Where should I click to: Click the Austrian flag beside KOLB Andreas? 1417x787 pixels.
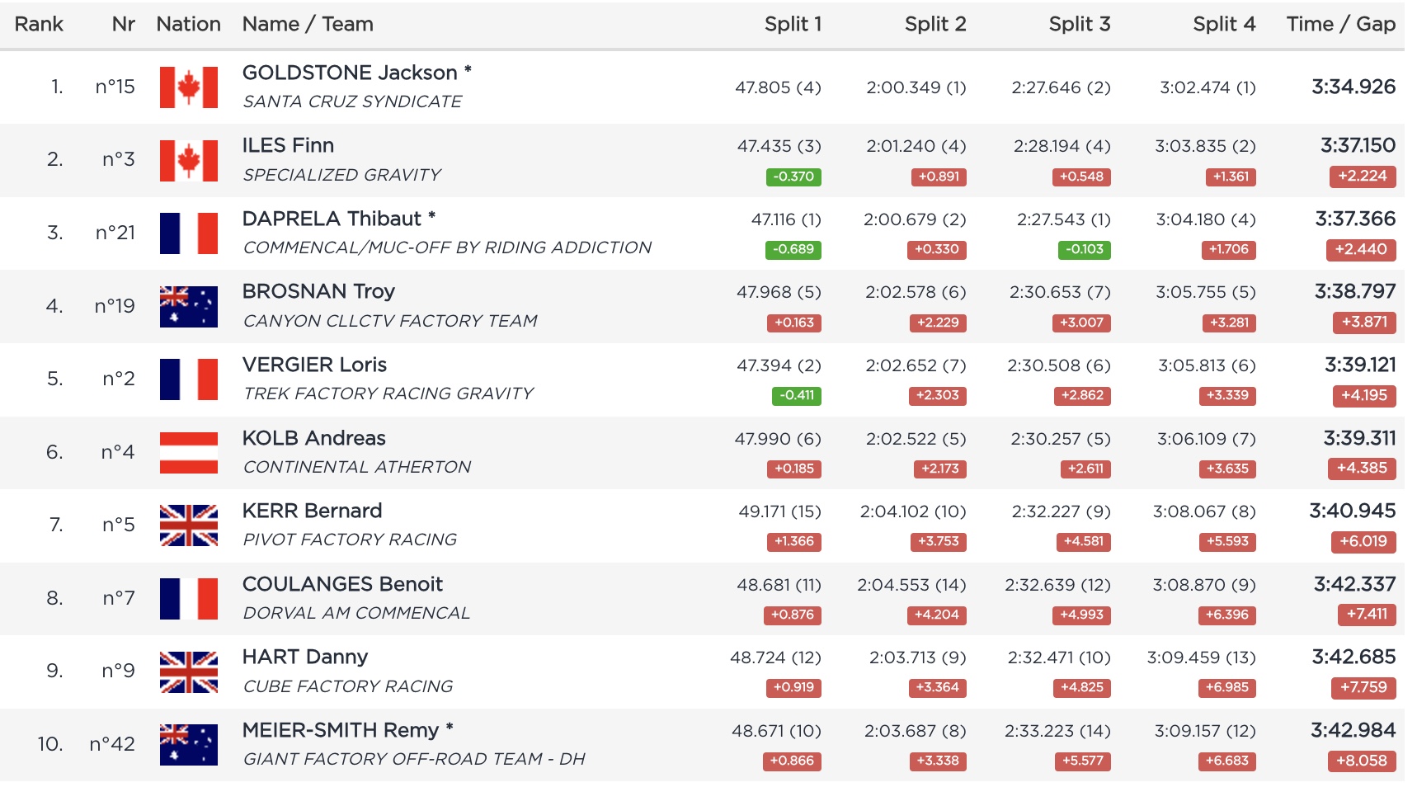188,453
